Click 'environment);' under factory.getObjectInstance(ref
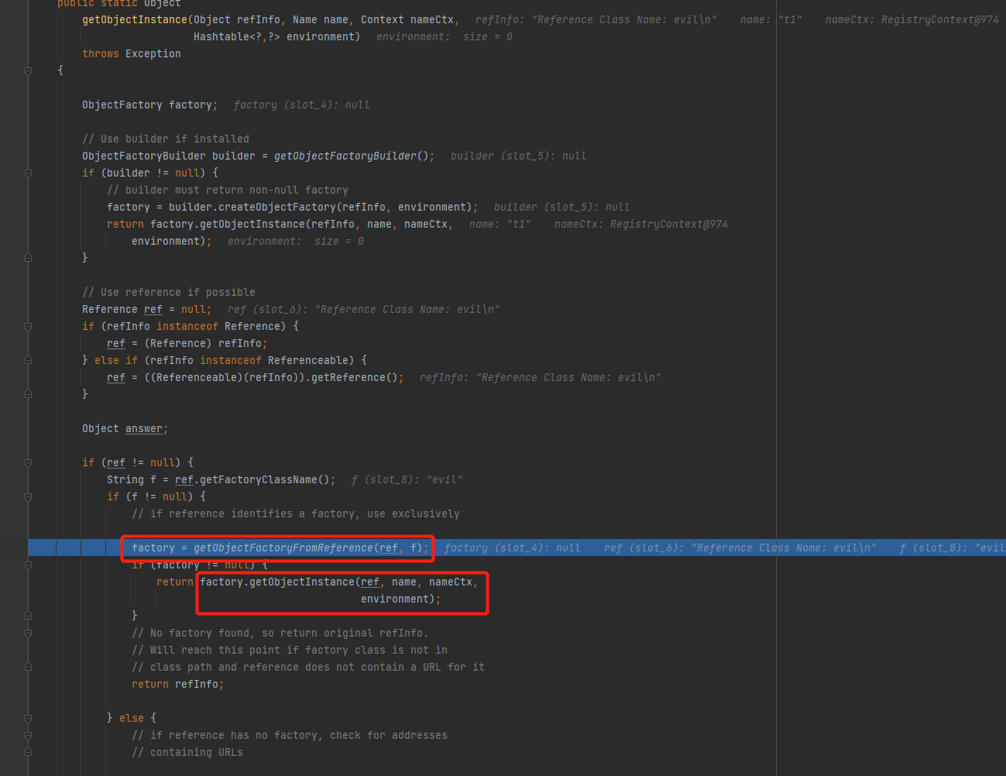Image resolution: width=1006 pixels, height=776 pixels. 400,599
